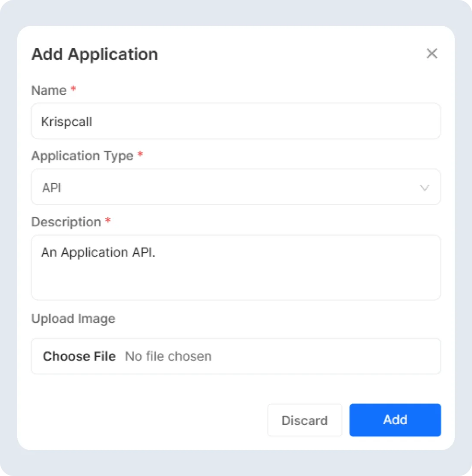The image size is (472, 476).
Task: Submit the form with the Add button
Action: click(x=395, y=420)
